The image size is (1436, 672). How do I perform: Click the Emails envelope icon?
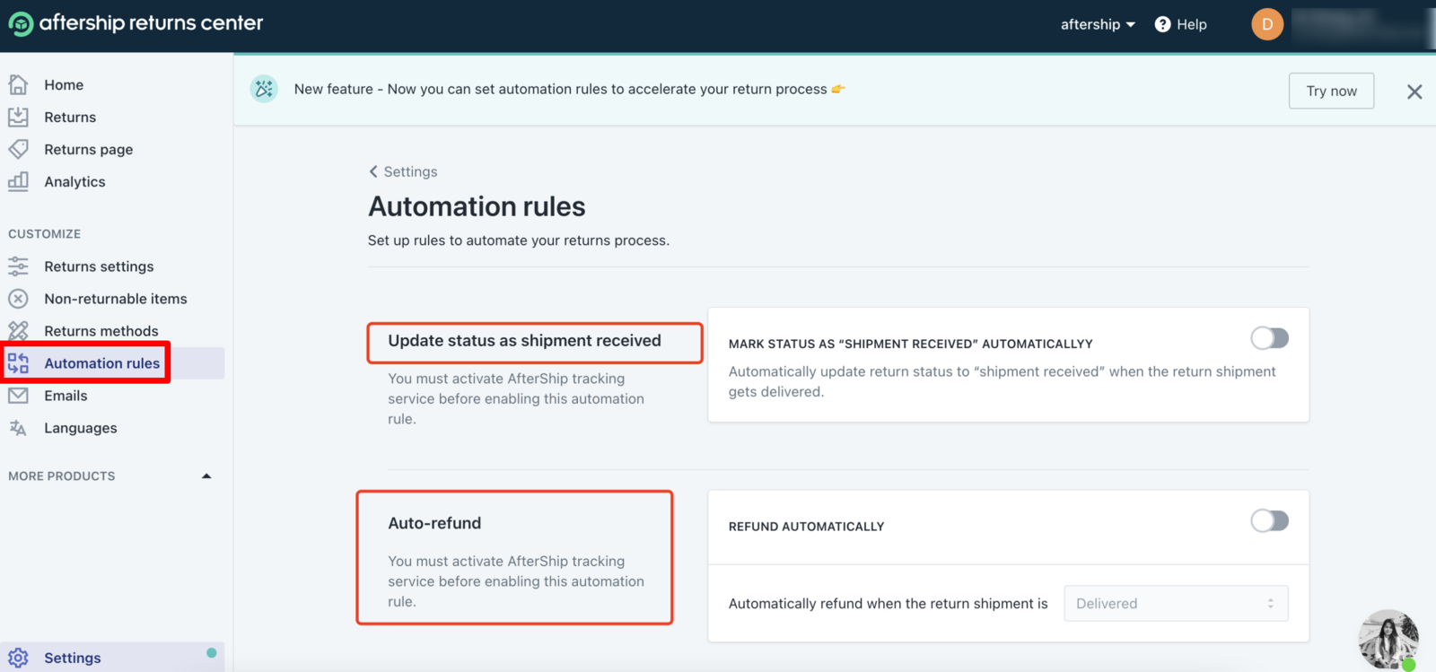pyautogui.click(x=18, y=396)
